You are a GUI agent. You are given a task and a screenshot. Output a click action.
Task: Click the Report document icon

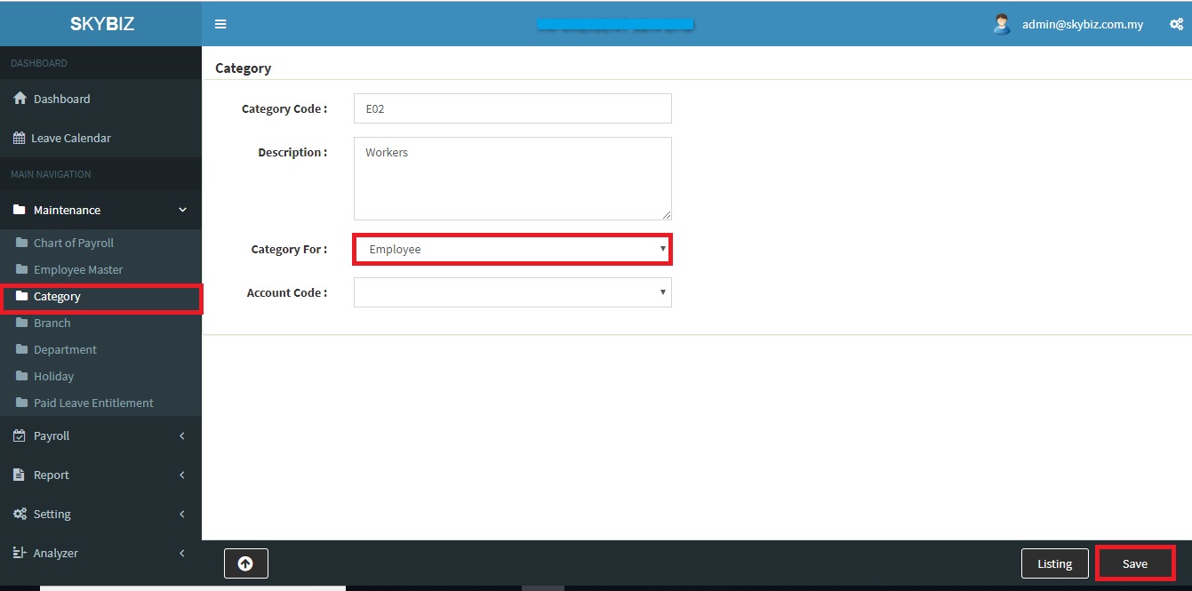coord(19,475)
